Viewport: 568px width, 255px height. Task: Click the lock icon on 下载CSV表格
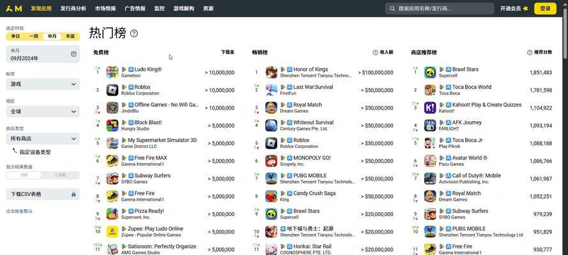[x=73, y=194]
